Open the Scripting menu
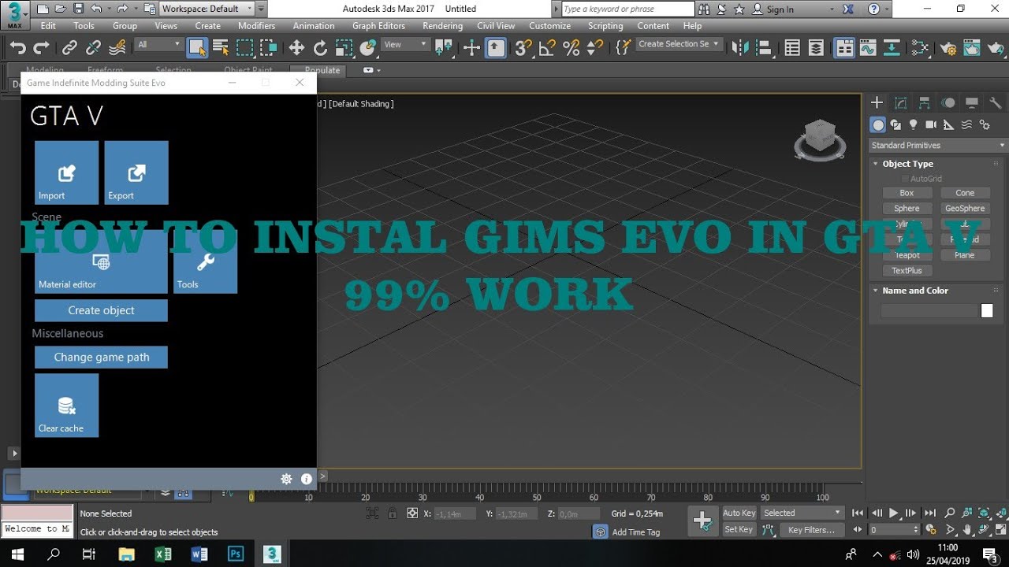Image resolution: width=1009 pixels, height=567 pixels. (x=605, y=26)
